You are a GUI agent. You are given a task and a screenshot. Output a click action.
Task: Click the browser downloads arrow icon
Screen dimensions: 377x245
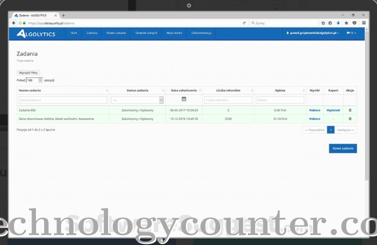click(x=338, y=23)
